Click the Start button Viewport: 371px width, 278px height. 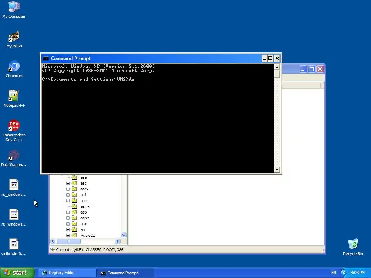17,273
